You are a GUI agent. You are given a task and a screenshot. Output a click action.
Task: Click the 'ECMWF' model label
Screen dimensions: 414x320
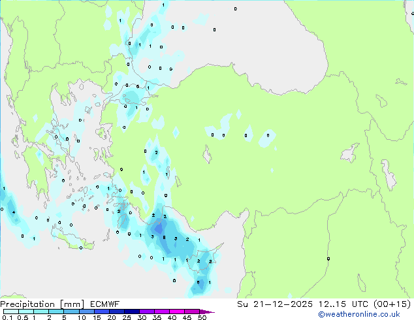tap(105, 304)
